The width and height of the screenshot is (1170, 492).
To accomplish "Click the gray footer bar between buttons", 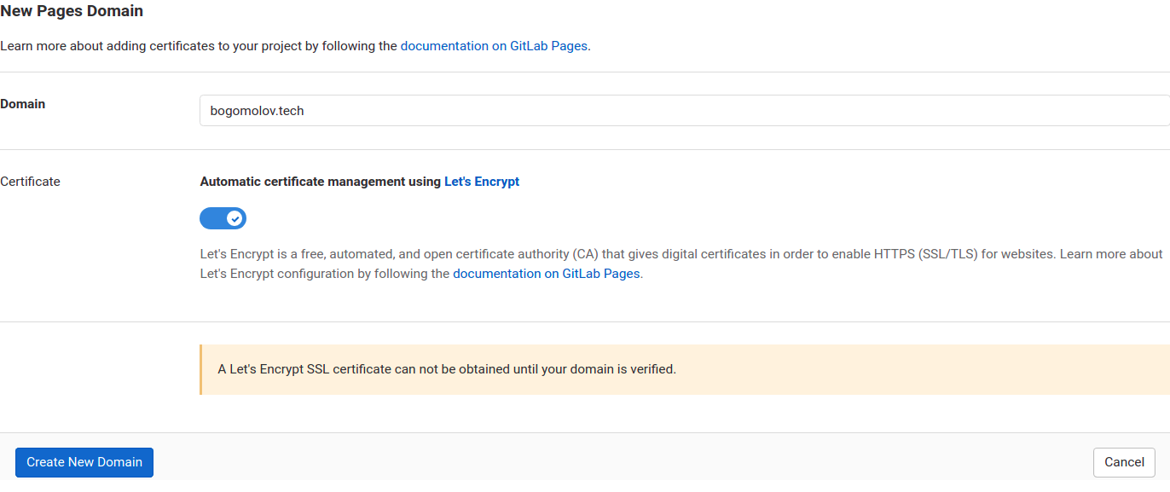I will tap(623, 462).
